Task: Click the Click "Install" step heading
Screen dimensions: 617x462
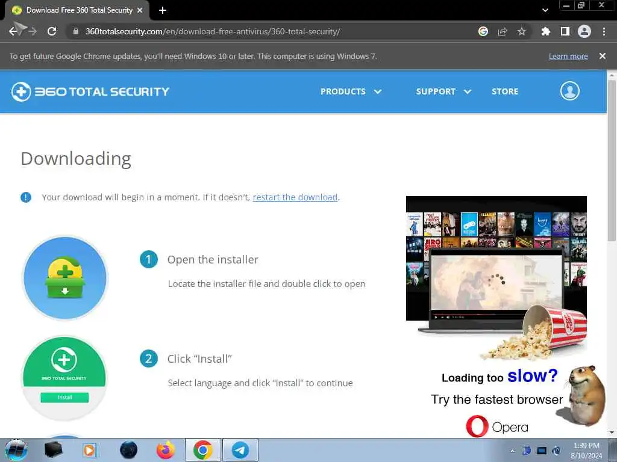Action: tap(199, 359)
